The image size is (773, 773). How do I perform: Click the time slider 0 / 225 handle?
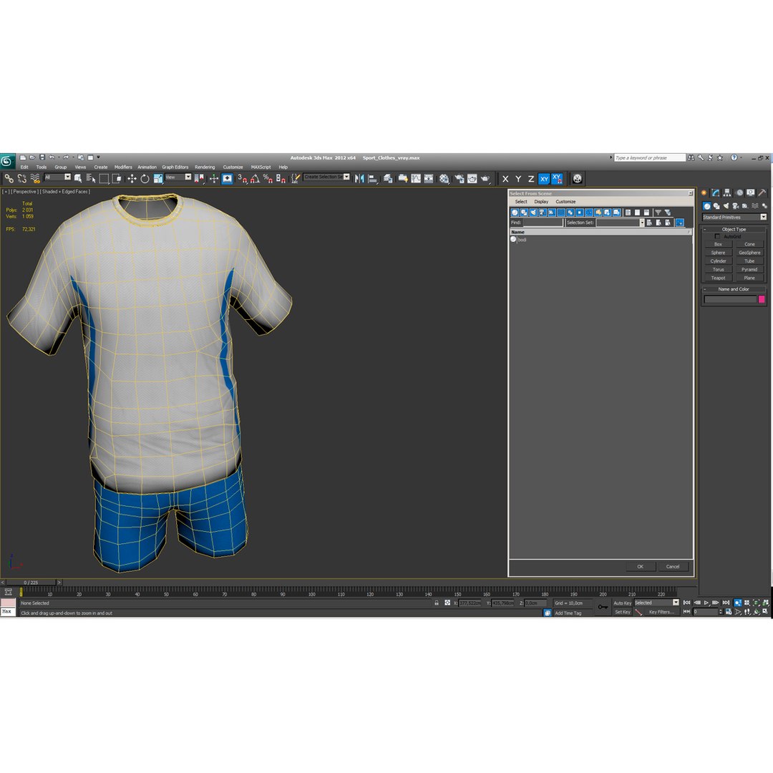(x=31, y=582)
